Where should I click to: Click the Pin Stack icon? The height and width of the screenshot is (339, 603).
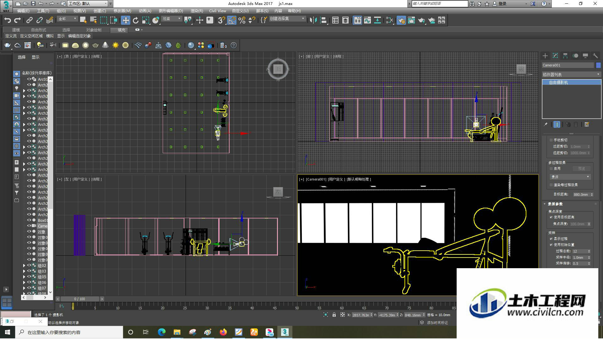(x=546, y=125)
